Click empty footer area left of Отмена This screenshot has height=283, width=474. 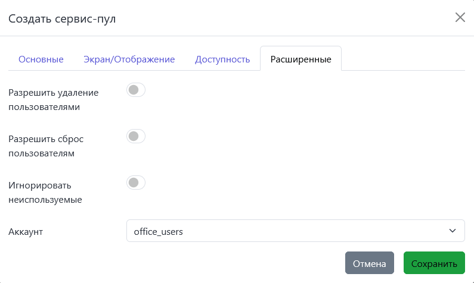(179, 263)
